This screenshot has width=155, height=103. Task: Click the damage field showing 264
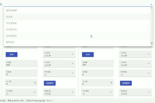[x=21, y=64]
